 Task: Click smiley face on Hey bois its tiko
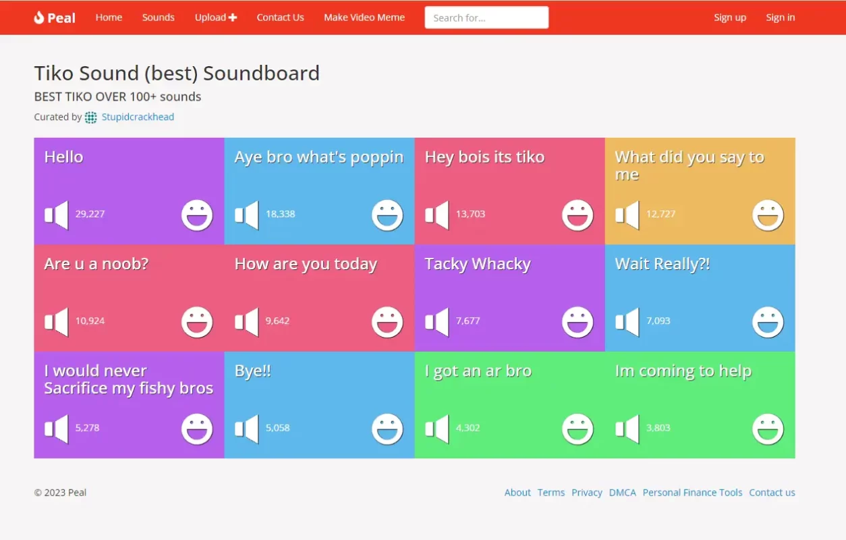point(577,215)
